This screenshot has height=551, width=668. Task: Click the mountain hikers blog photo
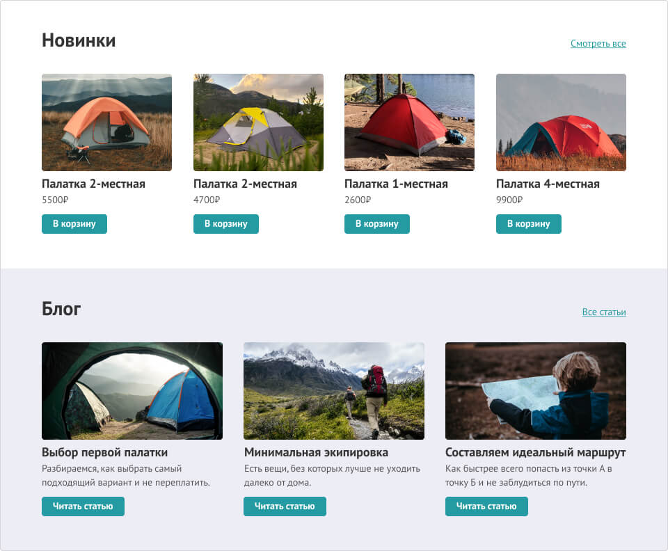pos(333,391)
